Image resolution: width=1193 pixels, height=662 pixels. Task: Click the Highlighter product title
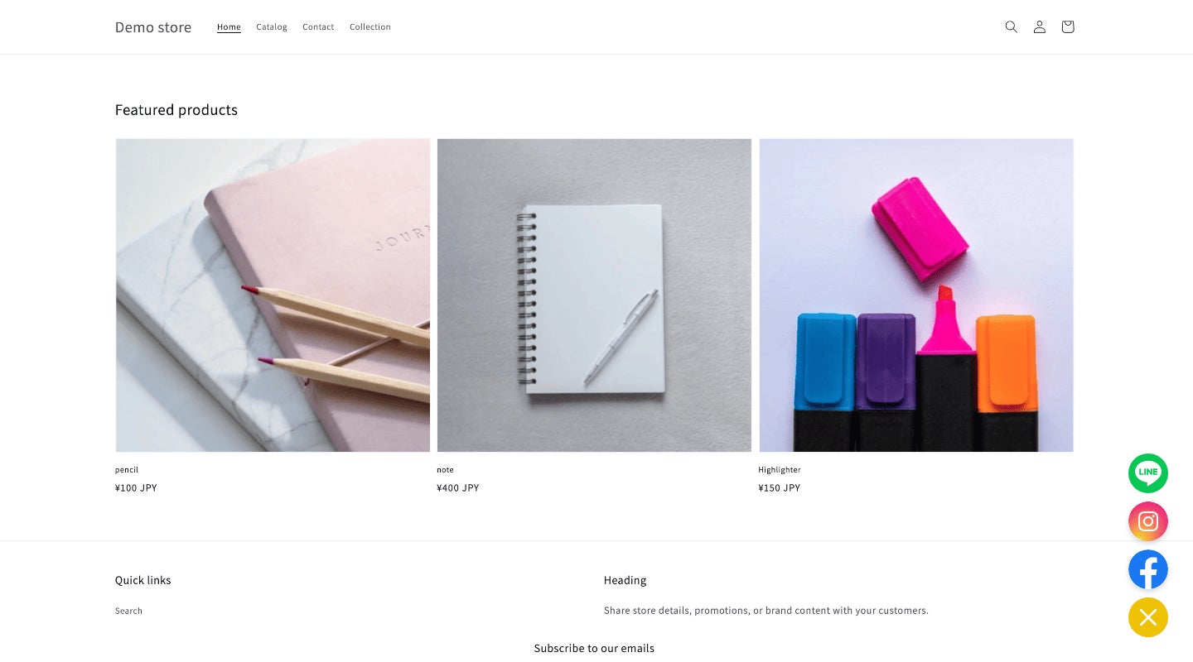click(780, 470)
